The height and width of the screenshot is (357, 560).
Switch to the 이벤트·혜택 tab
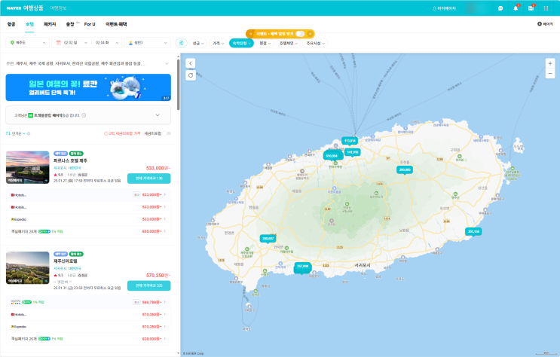click(x=116, y=24)
